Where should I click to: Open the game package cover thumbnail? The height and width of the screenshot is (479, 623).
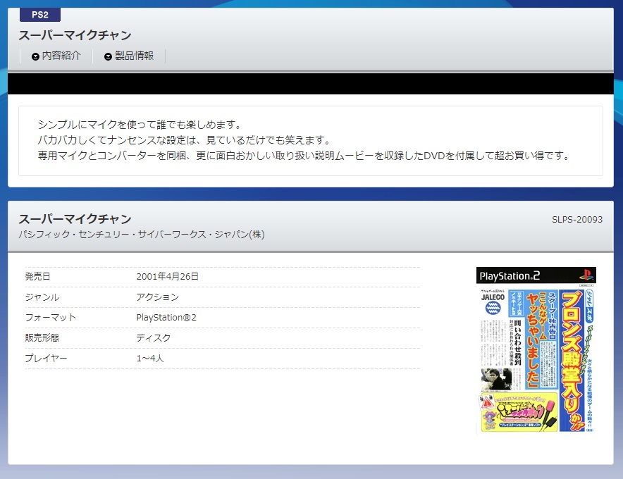tap(536, 351)
